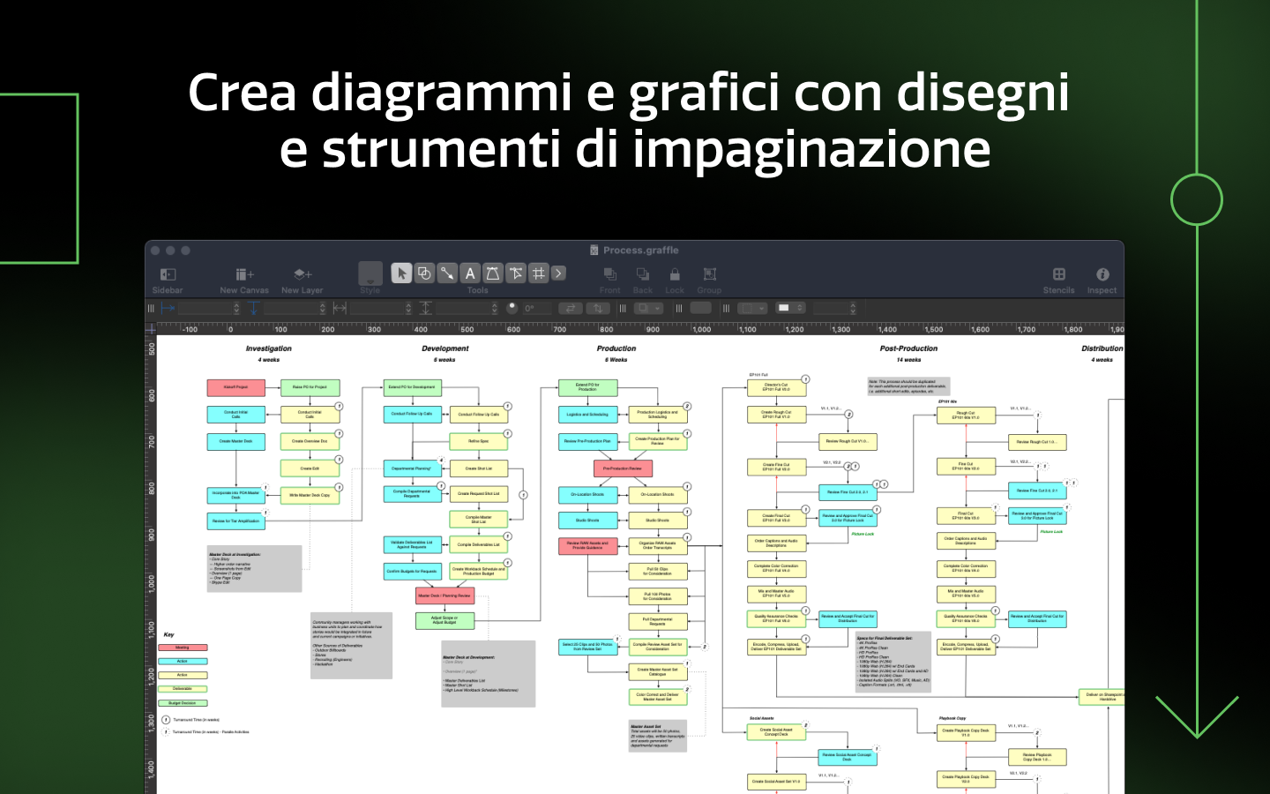The image size is (1270, 794).
Task: Click the height input field
Action: [463, 308]
